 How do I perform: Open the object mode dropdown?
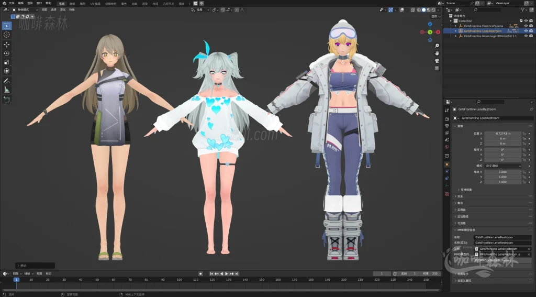pyautogui.click(x=25, y=10)
